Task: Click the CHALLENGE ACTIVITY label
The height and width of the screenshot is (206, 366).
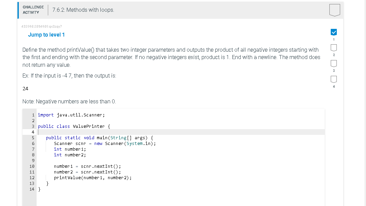Action: (x=32, y=10)
